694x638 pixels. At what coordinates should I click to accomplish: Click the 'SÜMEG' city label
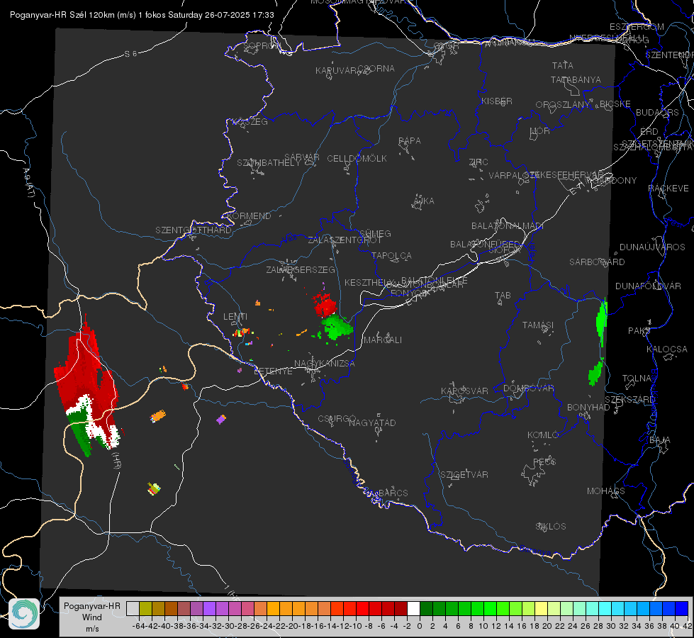[375, 233]
